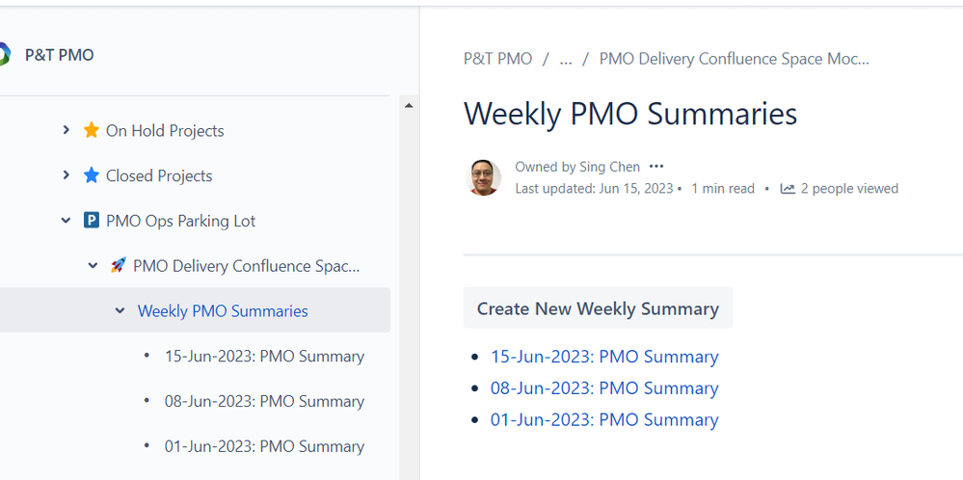Click the orange star icon beside On Hold Projects
Image resolution: width=963 pixels, height=480 pixels.
click(91, 130)
